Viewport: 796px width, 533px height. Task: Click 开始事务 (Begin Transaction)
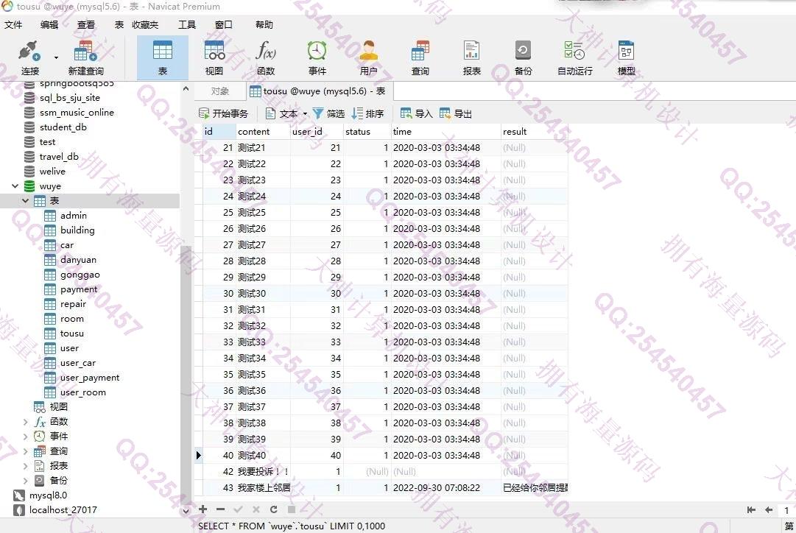223,113
